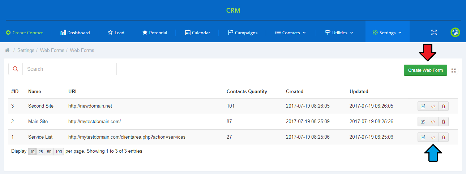Edit the Main Site web form
The height and width of the screenshot is (174, 466).
click(423, 122)
